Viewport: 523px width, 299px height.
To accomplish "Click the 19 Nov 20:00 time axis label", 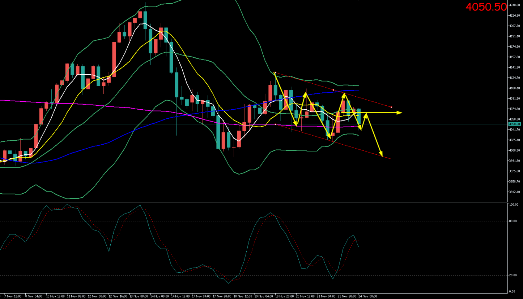I will tap(285, 296).
